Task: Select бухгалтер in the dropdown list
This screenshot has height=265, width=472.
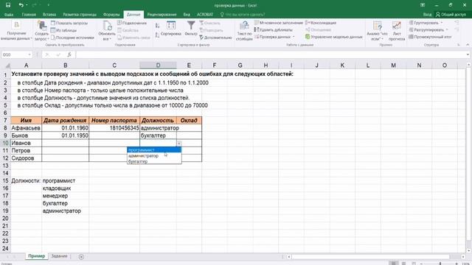Action: [x=154, y=161]
